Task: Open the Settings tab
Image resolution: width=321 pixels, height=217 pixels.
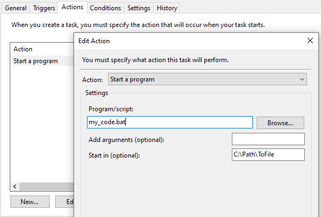Action: [x=138, y=8]
